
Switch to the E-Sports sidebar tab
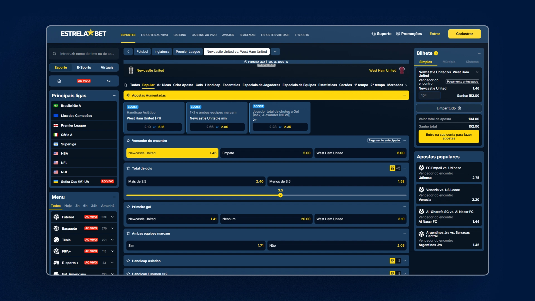[84, 67]
